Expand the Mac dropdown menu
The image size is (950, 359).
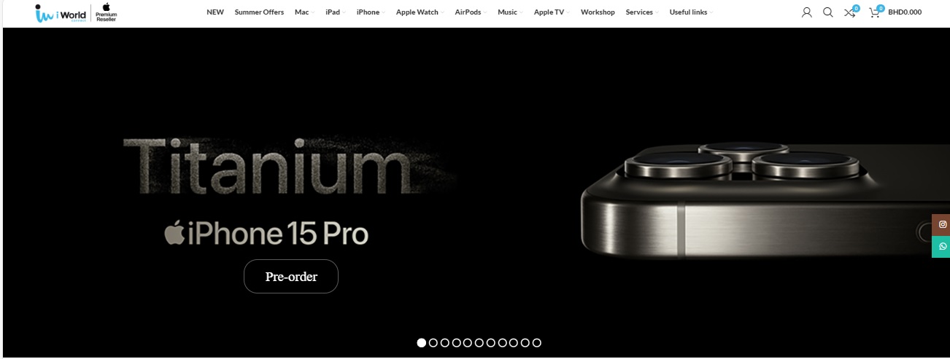304,12
